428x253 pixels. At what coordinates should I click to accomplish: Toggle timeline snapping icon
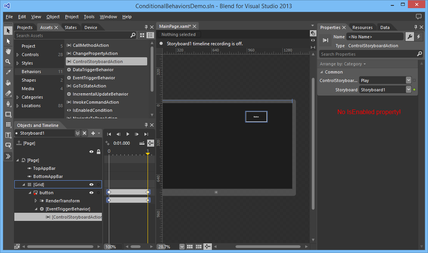point(151,143)
